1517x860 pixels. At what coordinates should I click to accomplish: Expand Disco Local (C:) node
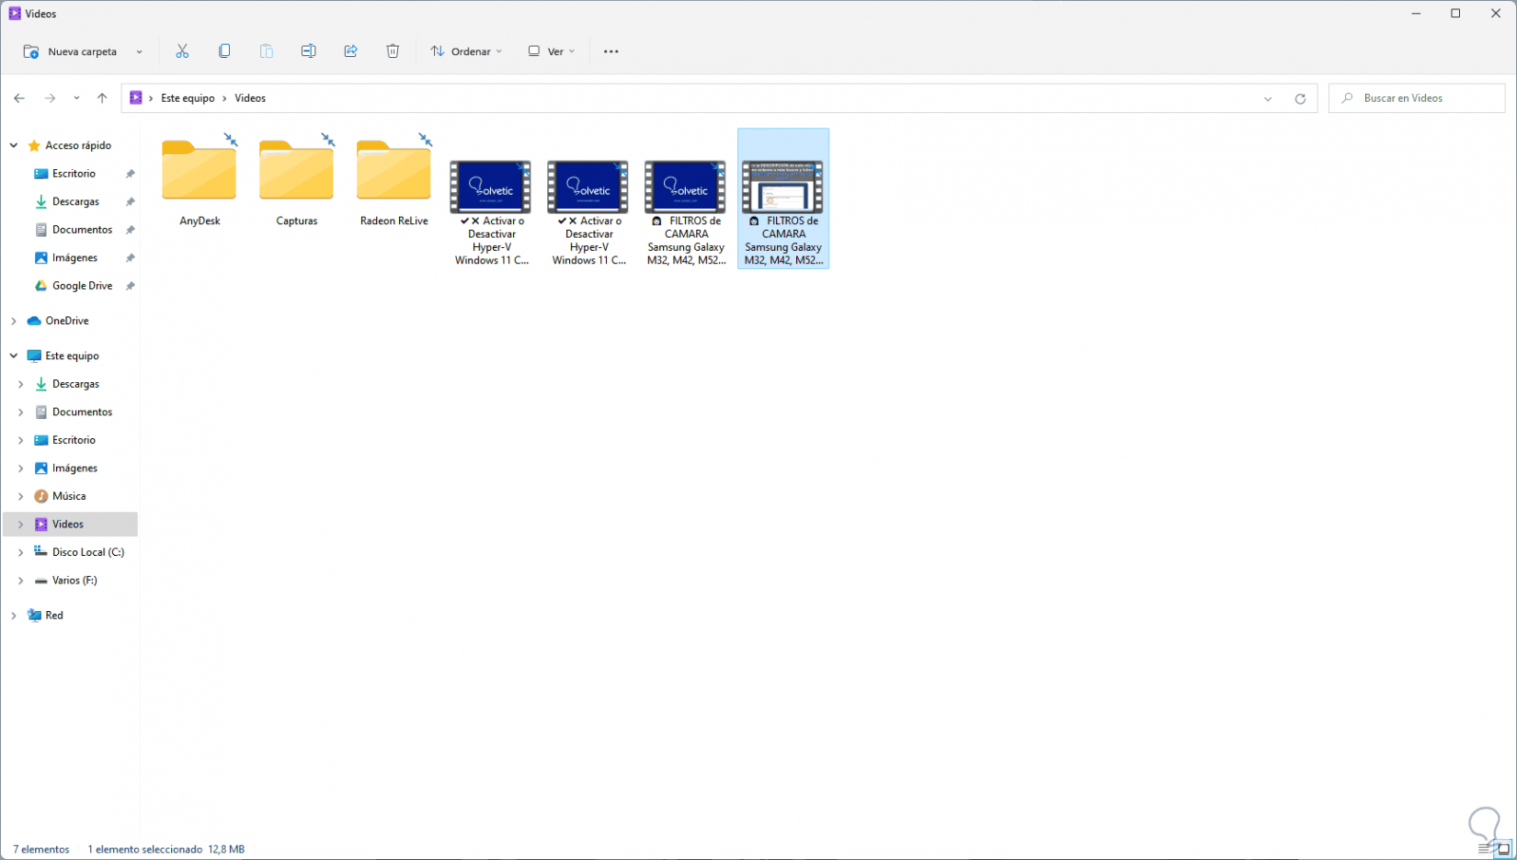pyautogui.click(x=20, y=552)
